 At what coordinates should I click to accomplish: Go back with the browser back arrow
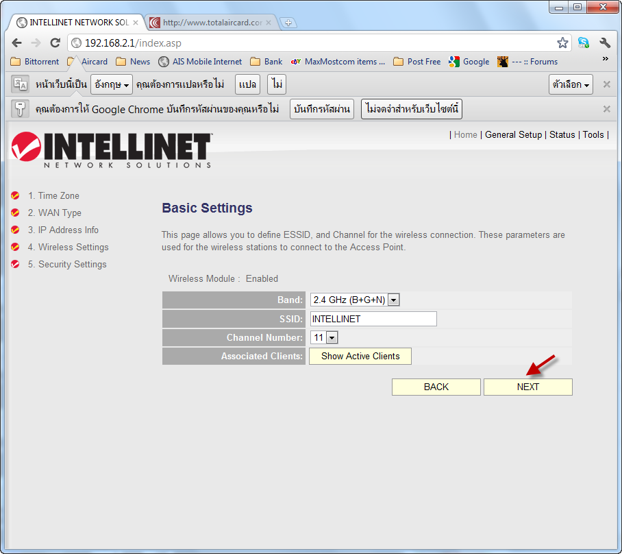16,43
